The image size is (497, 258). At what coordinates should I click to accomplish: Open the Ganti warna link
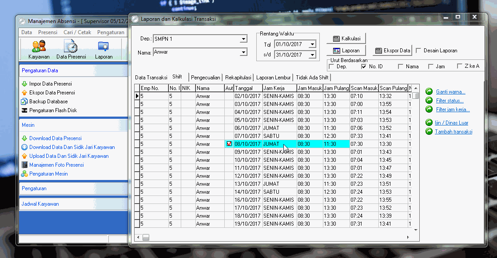pos(450,92)
